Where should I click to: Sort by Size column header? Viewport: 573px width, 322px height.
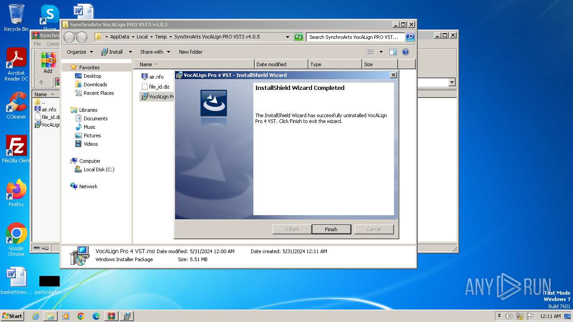coord(380,64)
